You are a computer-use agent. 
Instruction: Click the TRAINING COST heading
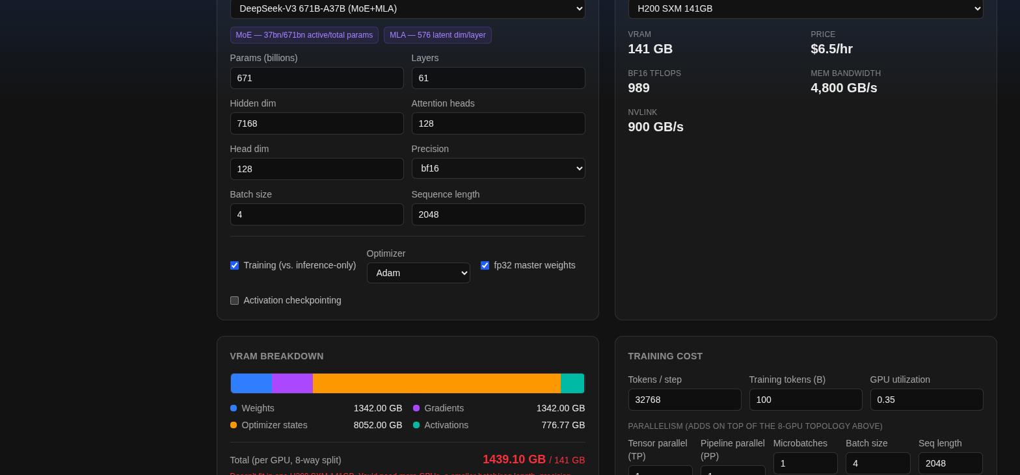pos(665,356)
